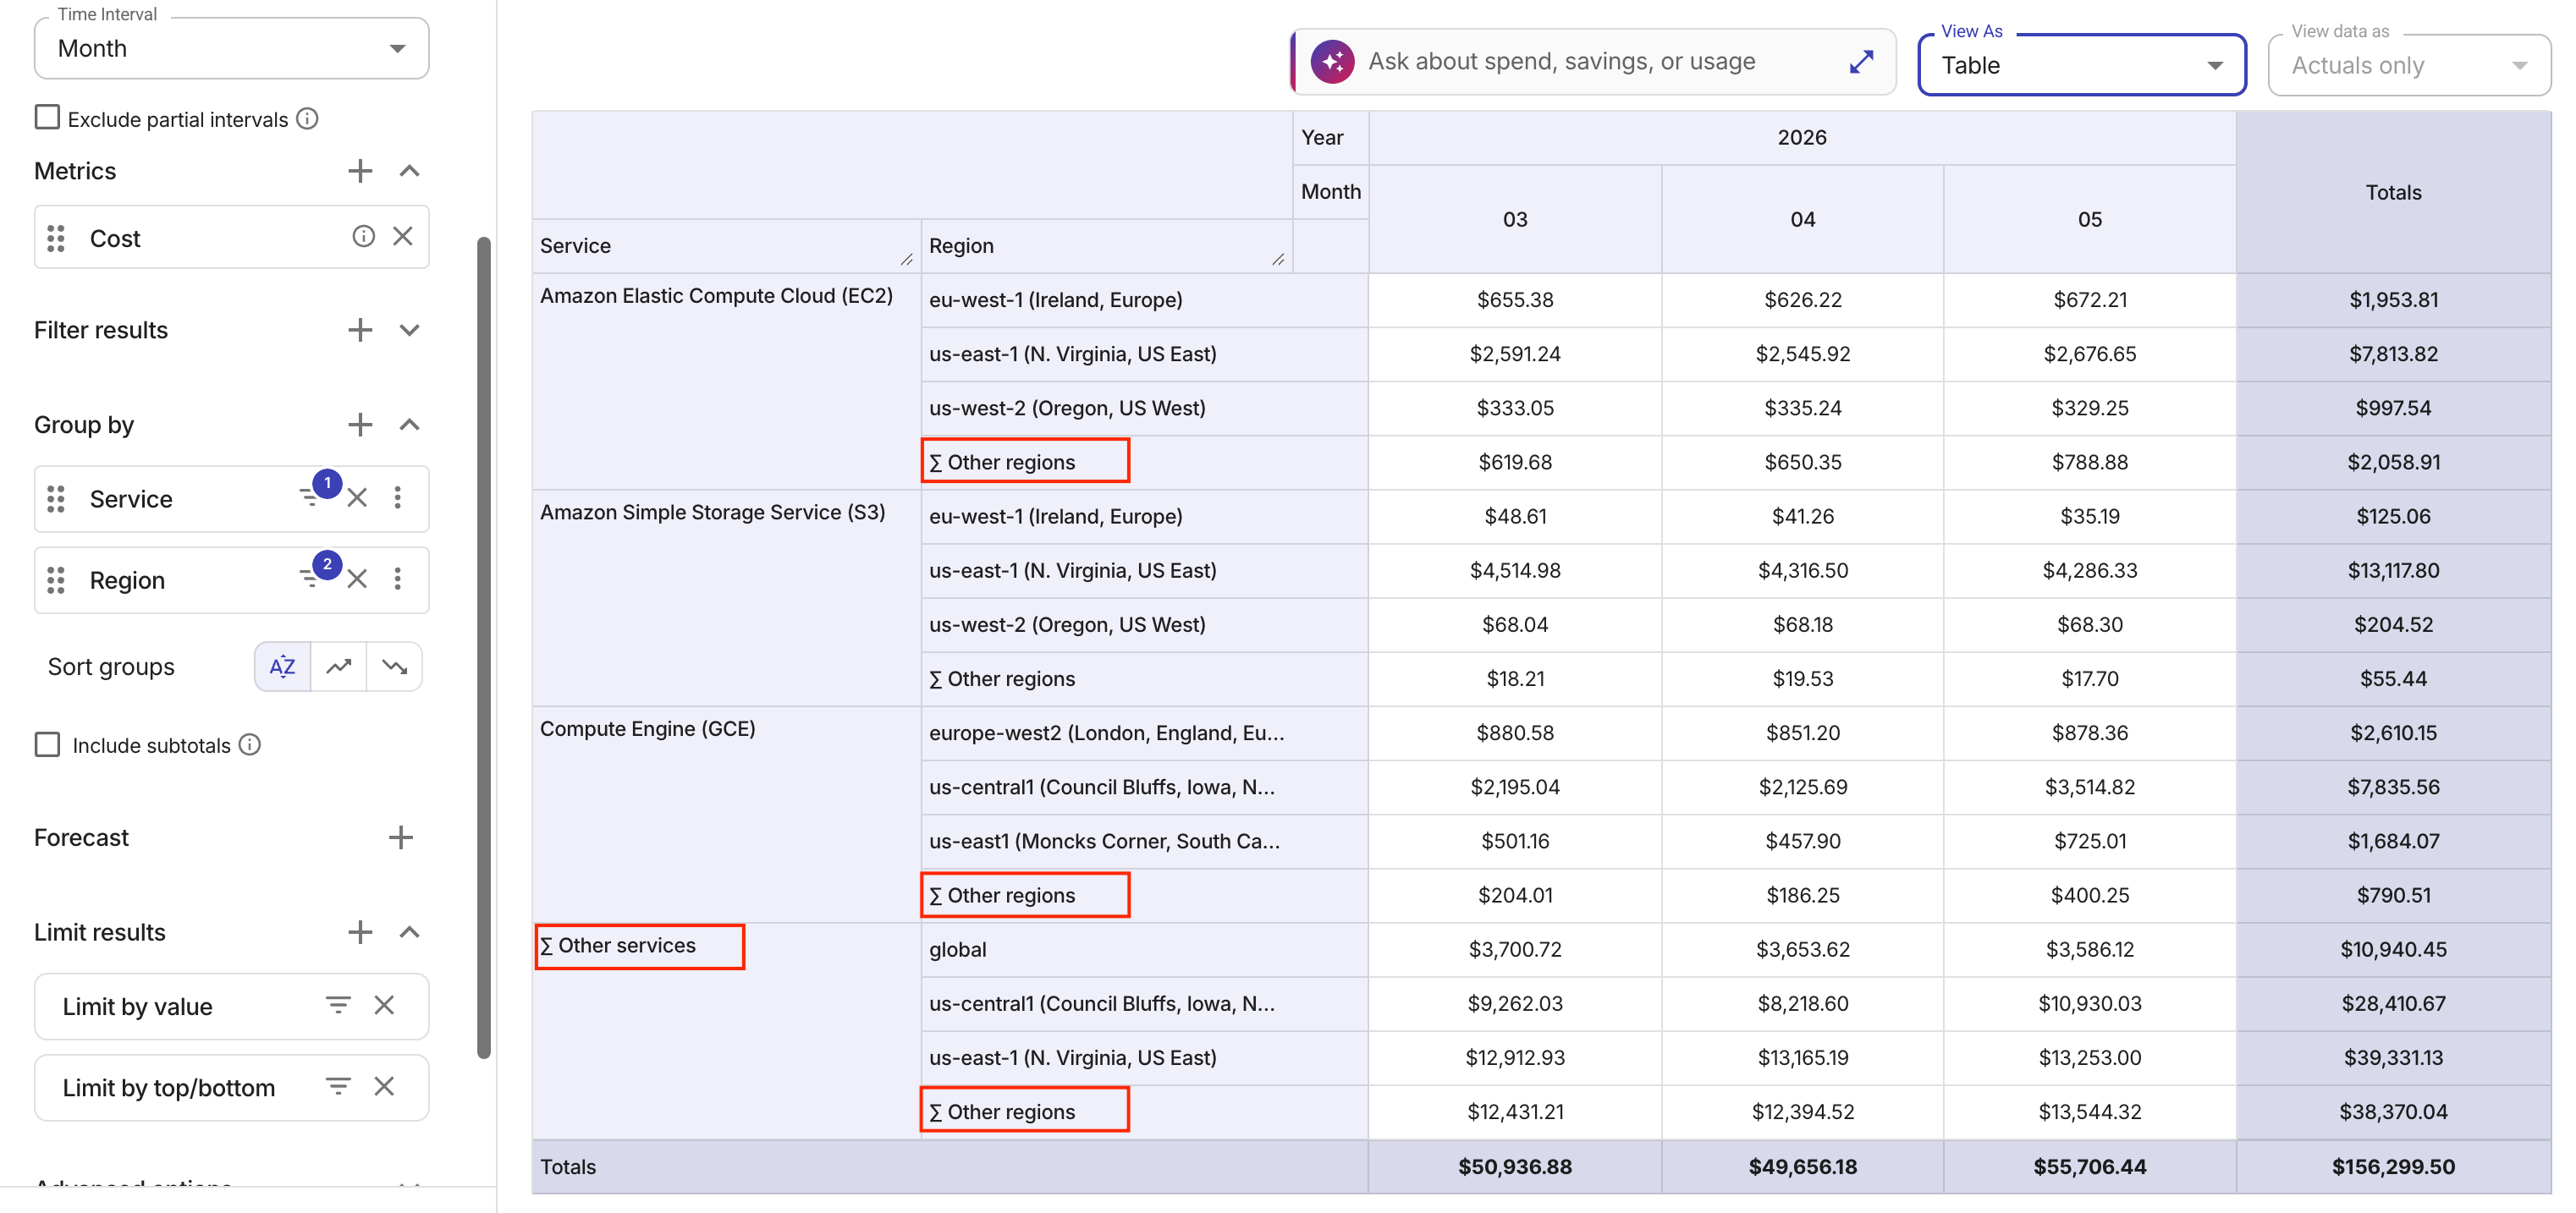2576x1213 pixels.
Task: Click the global region row
Action: pyautogui.click(x=1144, y=949)
